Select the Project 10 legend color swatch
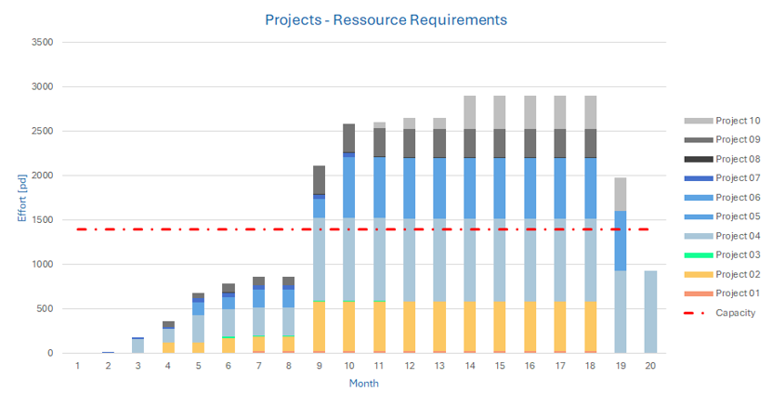Viewport: 772px width, 404px height. click(698, 121)
